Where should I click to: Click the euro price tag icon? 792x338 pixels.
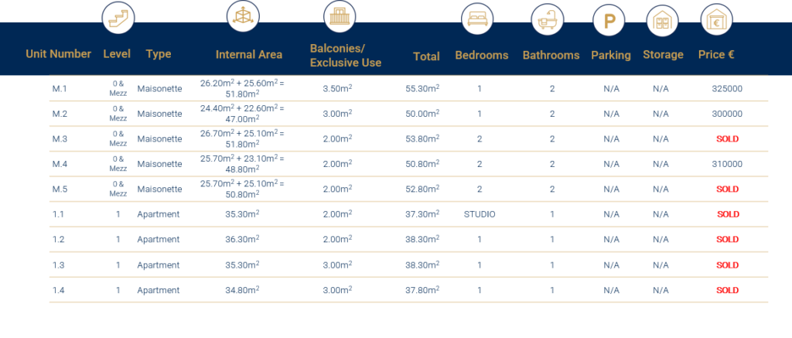tap(717, 20)
